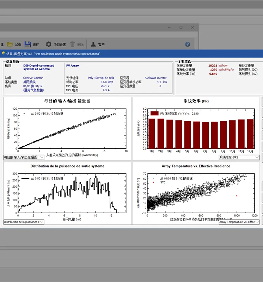Click the 7月 bar in PR chart
This screenshot has height=282, width=263.
(206, 135)
